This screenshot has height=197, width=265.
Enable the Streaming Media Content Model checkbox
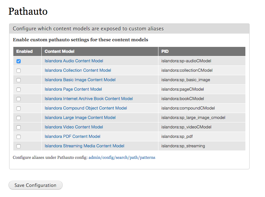(x=19, y=146)
